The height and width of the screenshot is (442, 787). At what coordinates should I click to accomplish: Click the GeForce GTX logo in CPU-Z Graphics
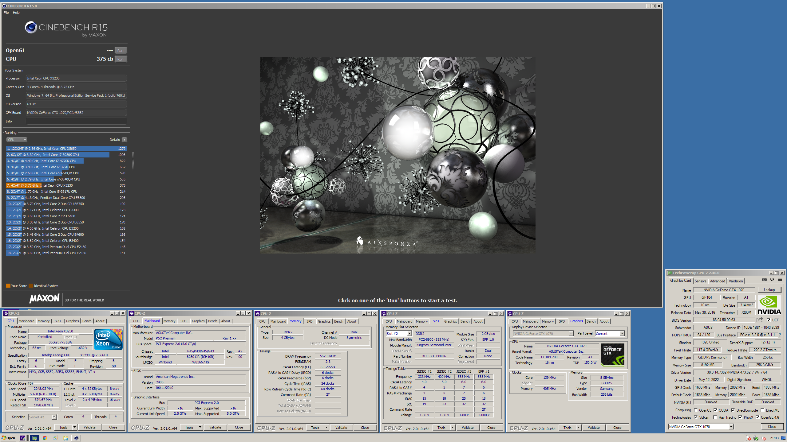(613, 355)
